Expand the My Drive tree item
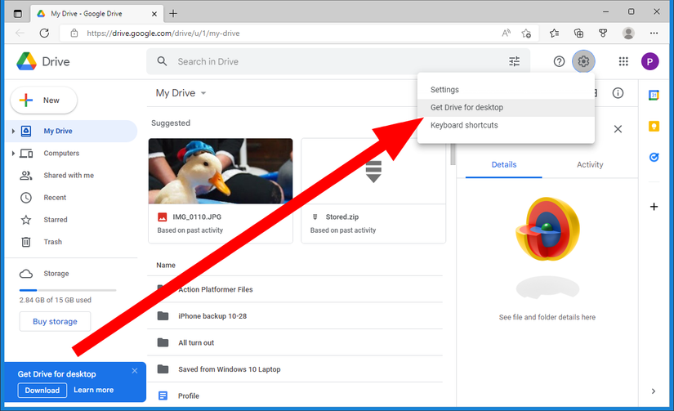Image resolution: width=674 pixels, height=411 pixels. click(13, 132)
